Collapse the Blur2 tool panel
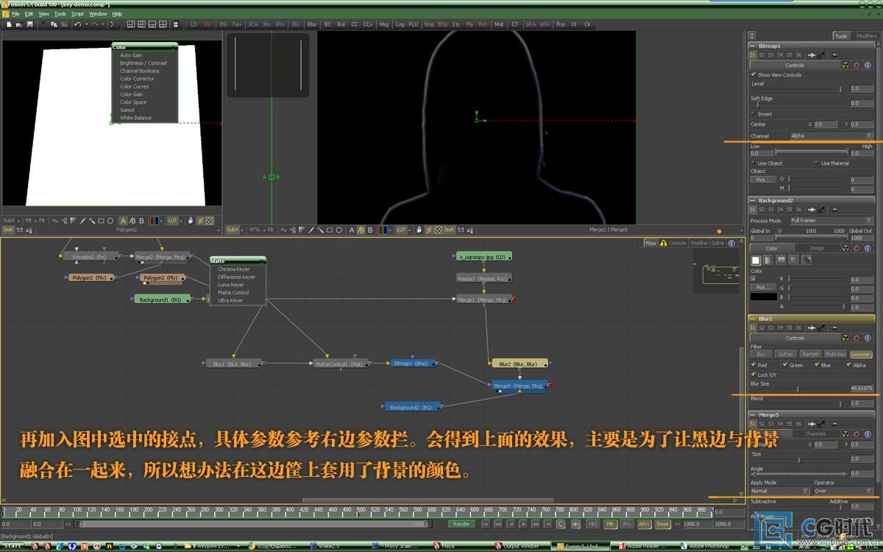883x552 pixels. click(x=753, y=319)
